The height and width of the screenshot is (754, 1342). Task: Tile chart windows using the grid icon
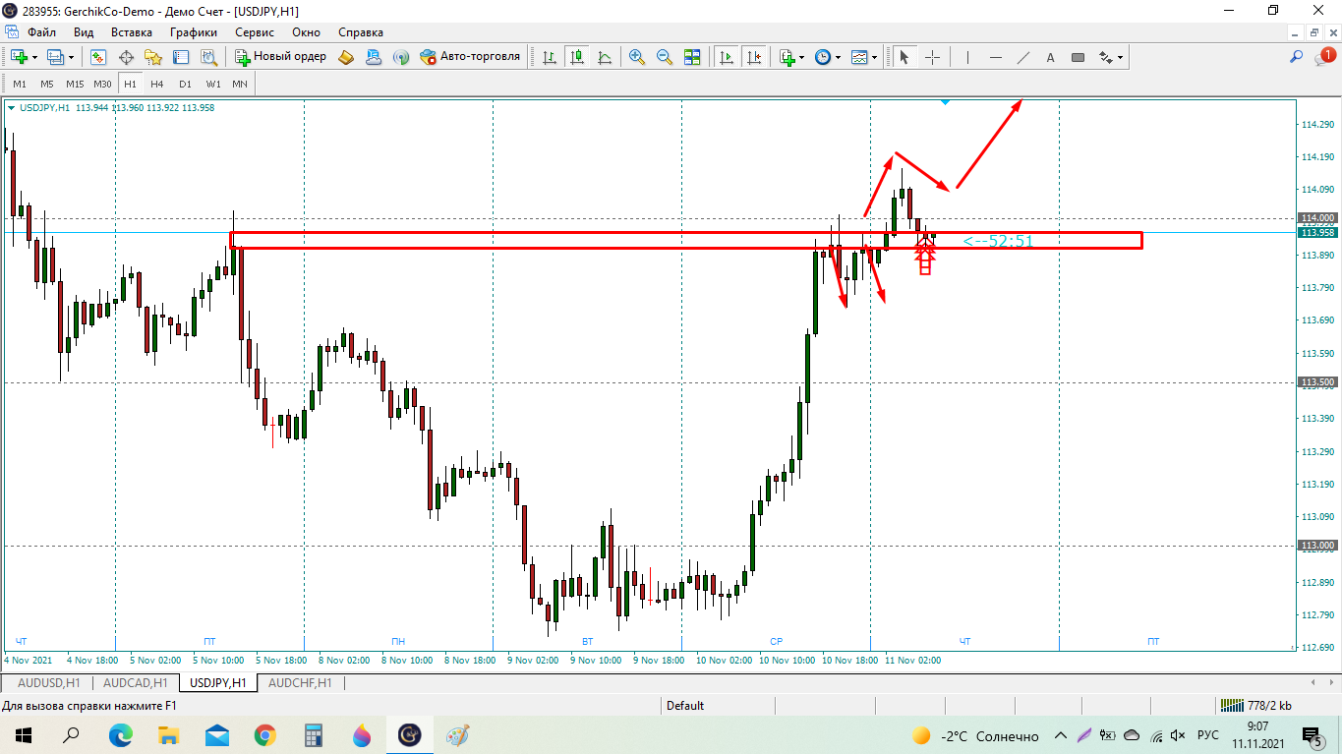click(692, 57)
